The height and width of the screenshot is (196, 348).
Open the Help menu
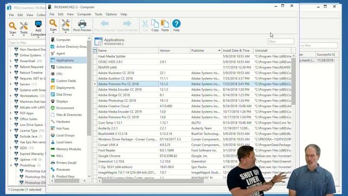(123, 14)
